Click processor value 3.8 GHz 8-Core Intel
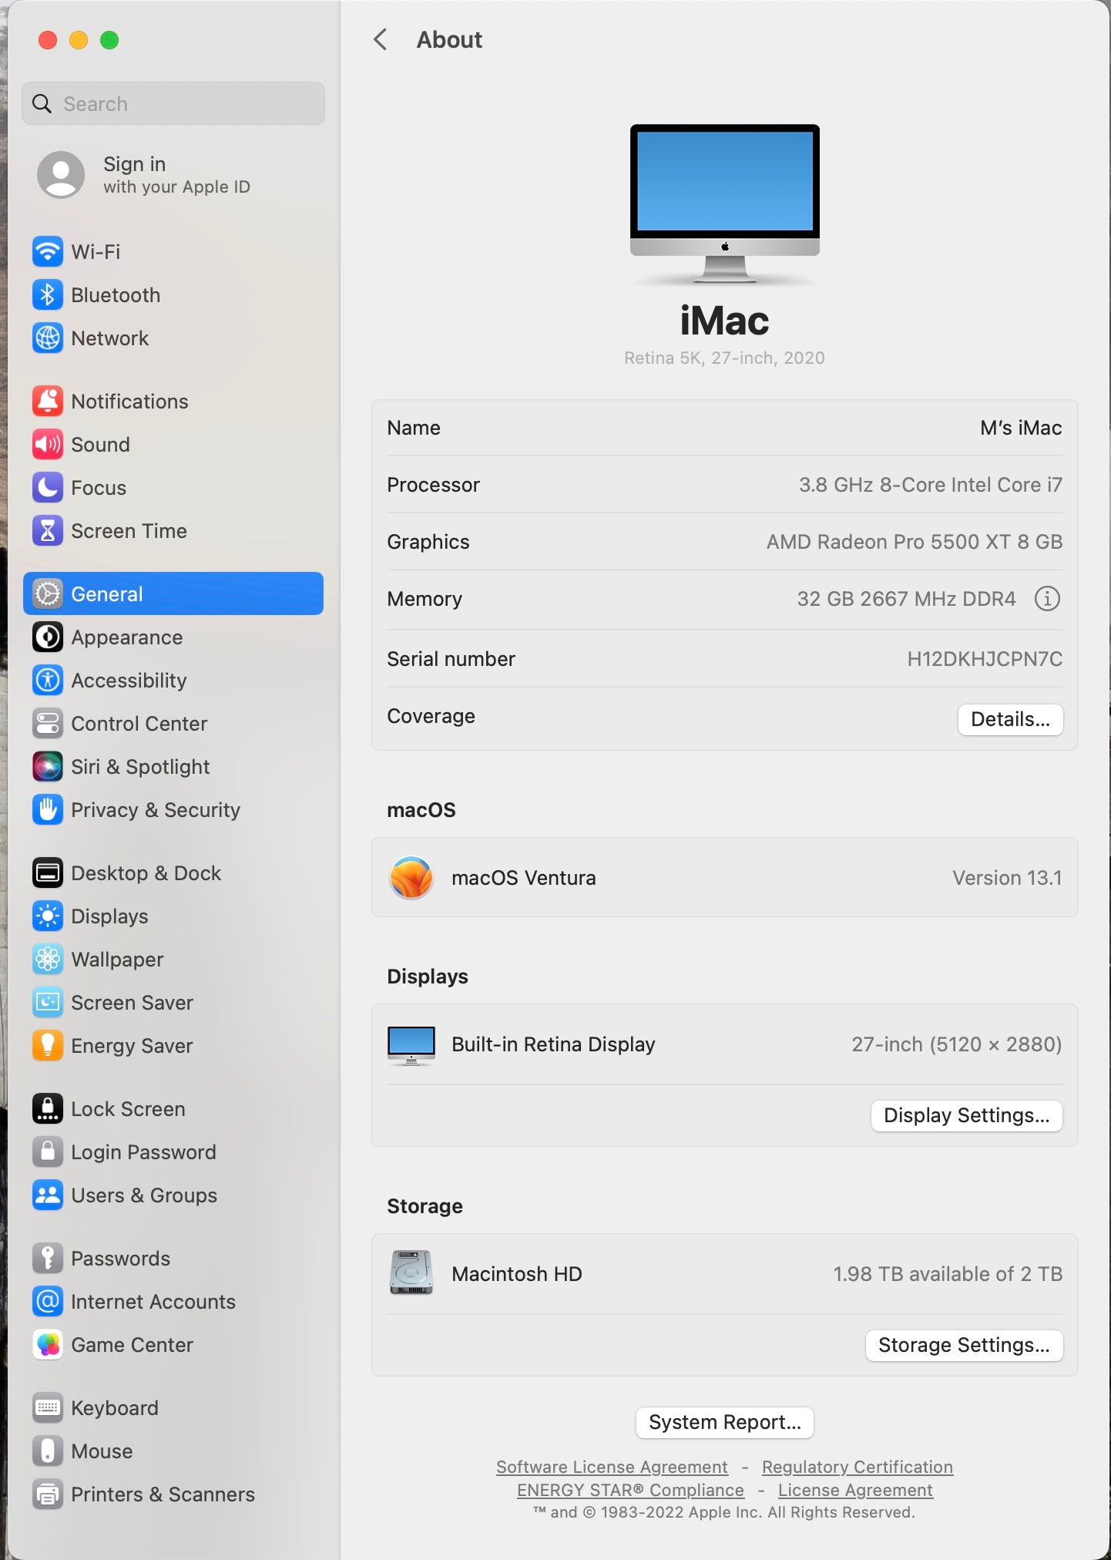Screen dimensions: 1111x1560 point(930,485)
